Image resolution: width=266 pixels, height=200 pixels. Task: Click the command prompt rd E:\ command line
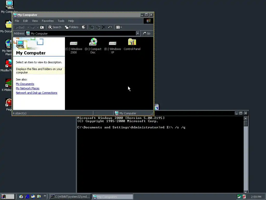[x=131, y=127]
